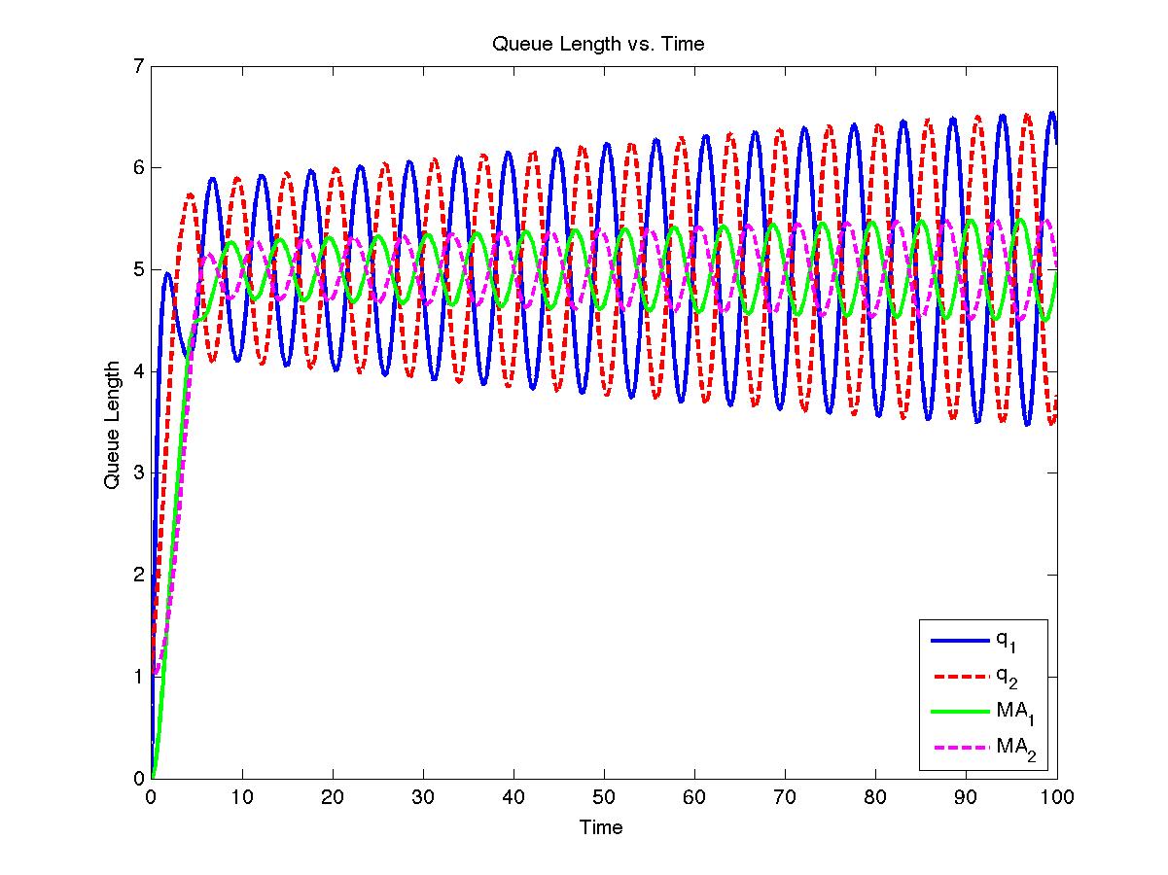
Task: Click y-axis tick label 2
Action: [138, 575]
